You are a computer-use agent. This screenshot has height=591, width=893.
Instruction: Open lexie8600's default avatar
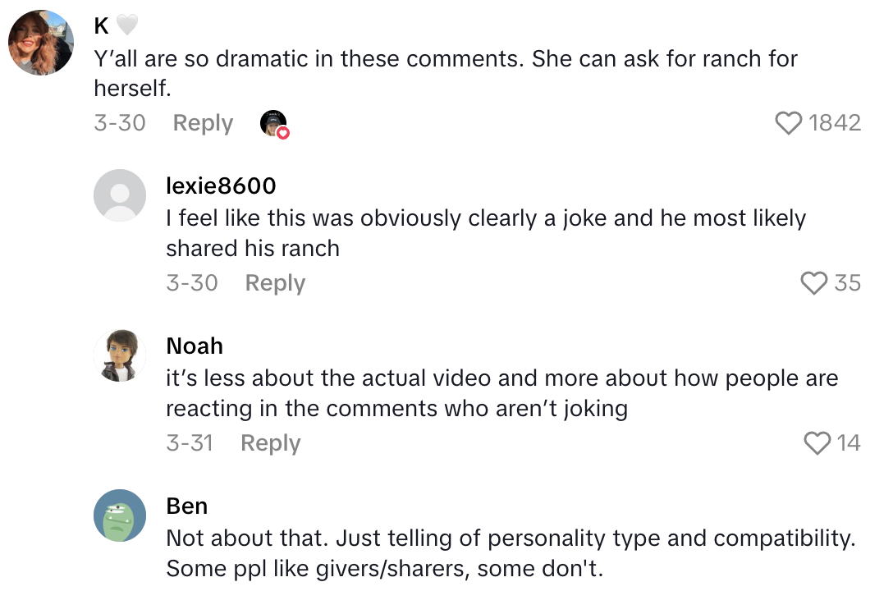coord(120,195)
